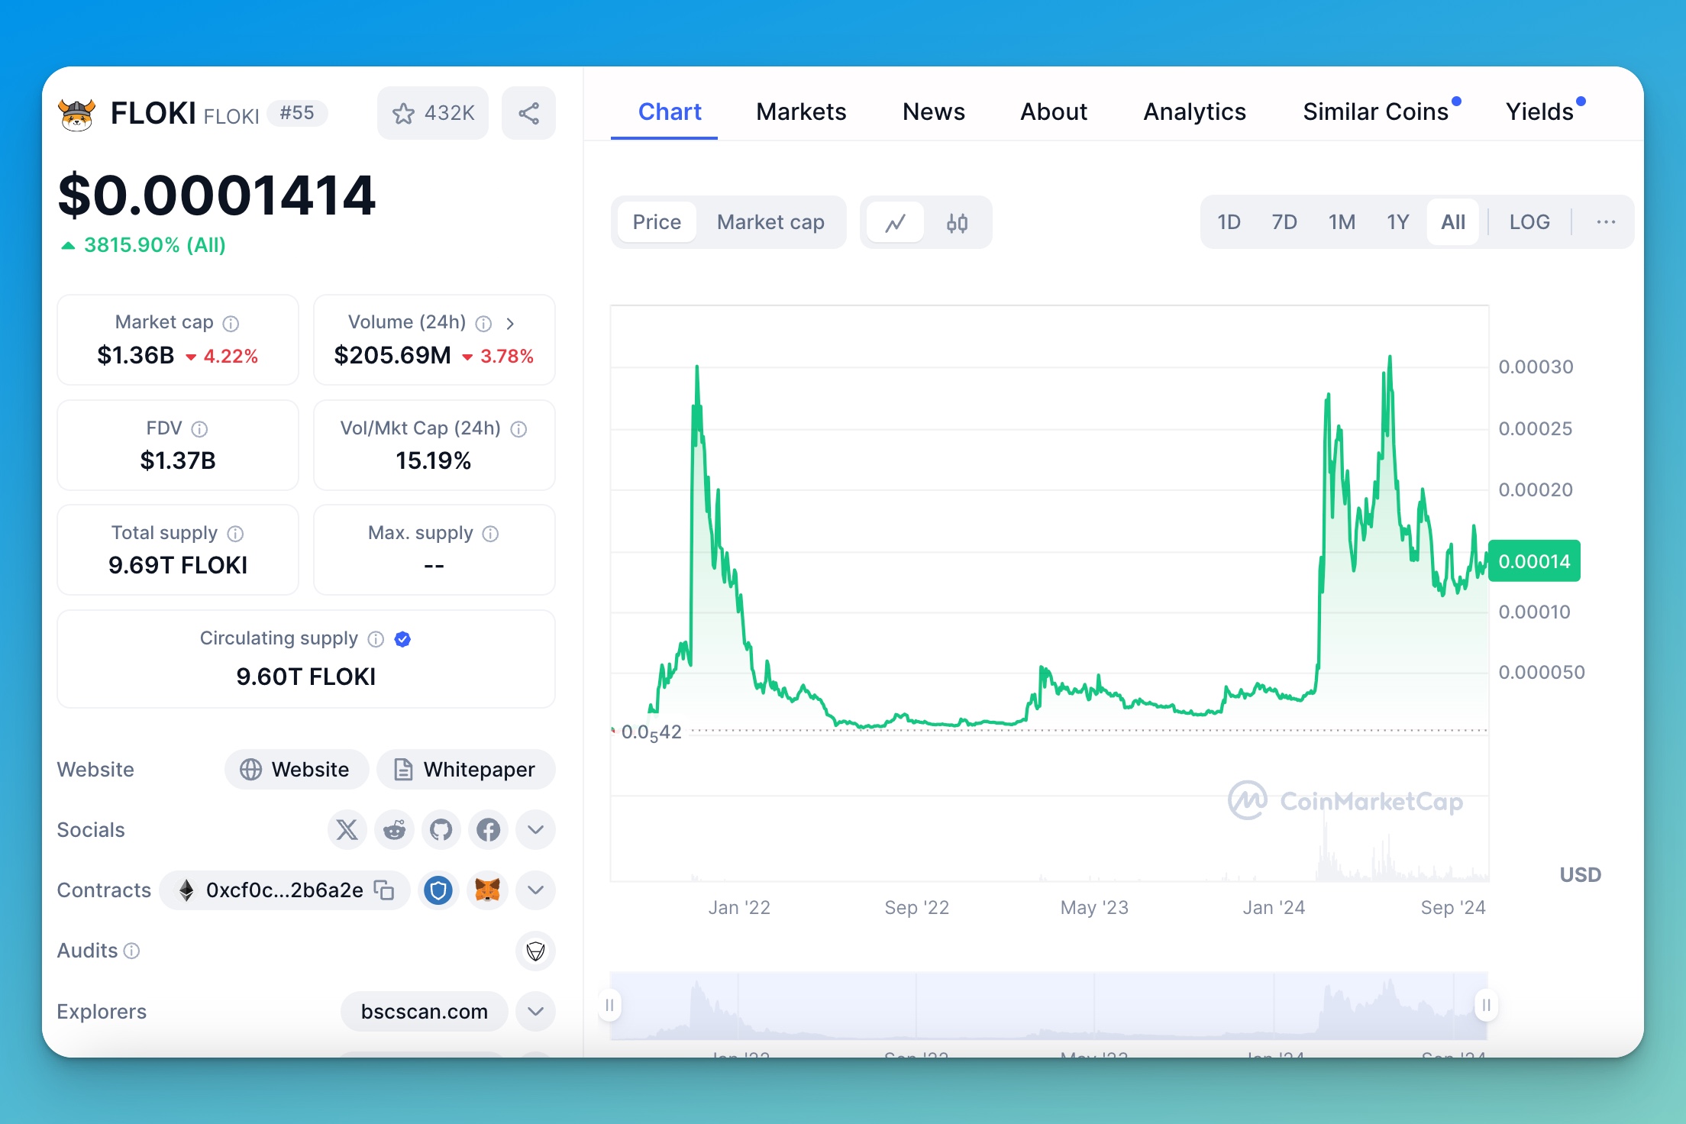Open Vol/Mkt Cap (24h) info icon
Image resolution: width=1686 pixels, height=1124 pixels.
[x=518, y=429]
